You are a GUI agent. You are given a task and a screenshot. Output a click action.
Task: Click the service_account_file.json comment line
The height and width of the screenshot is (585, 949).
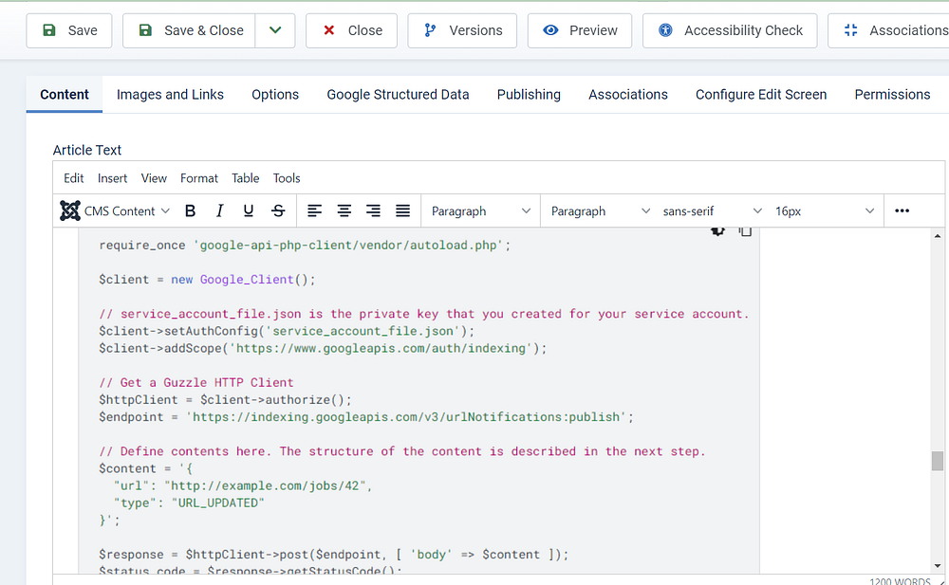(x=423, y=314)
